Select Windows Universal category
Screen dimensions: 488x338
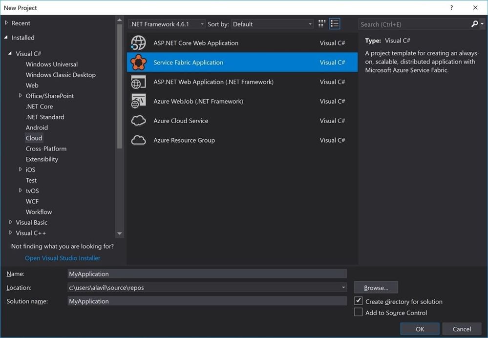[x=52, y=64]
